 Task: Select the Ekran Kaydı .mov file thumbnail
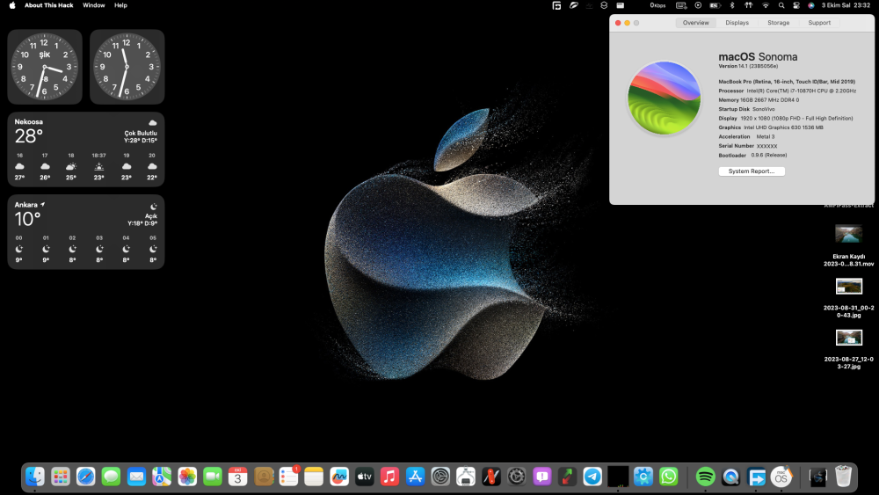pos(848,234)
